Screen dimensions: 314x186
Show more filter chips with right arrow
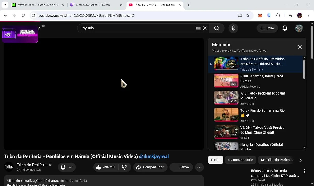[x=301, y=160]
